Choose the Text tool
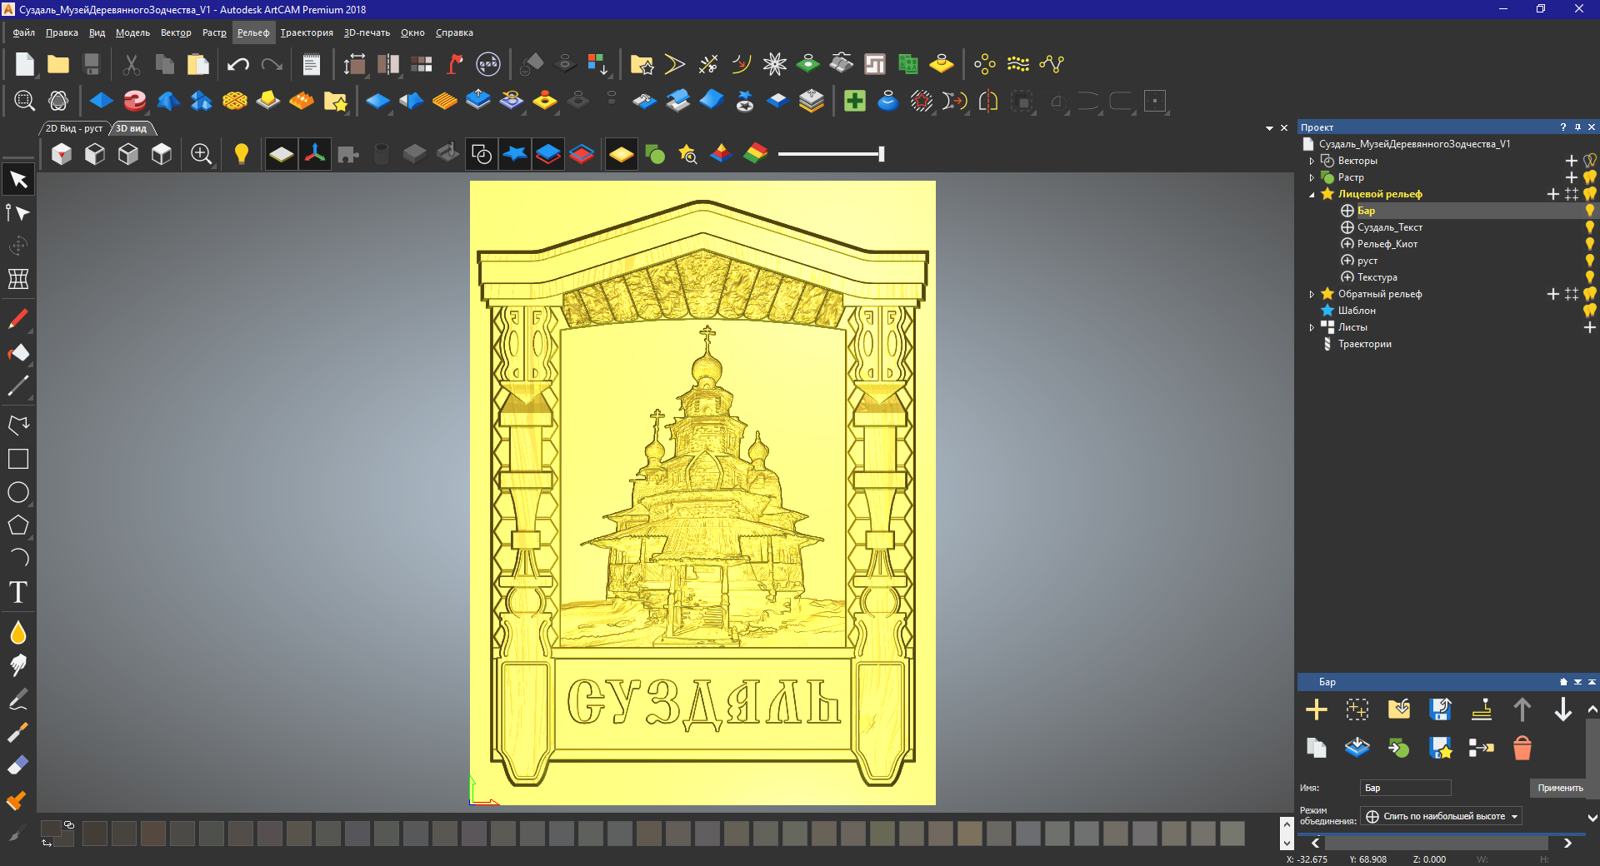Screen dimensions: 1600x866 coord(18,592)
